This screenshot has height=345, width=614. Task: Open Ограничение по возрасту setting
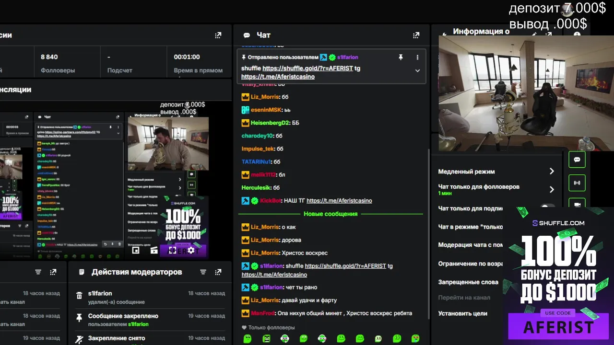470,264
